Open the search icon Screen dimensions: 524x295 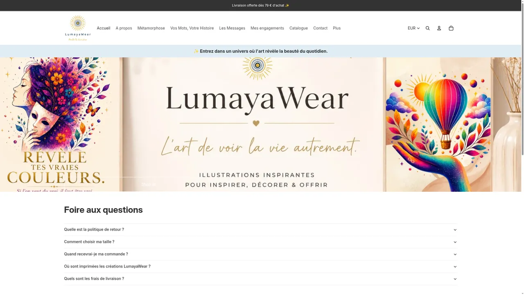coord(427,28)
